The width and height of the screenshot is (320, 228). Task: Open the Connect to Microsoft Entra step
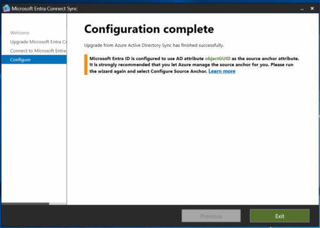click(x=38, y=51)
